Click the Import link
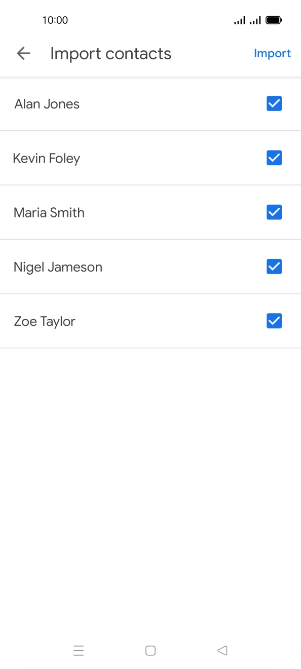Image resolution: width=301 pixels, height=669 pixels. 273,53
